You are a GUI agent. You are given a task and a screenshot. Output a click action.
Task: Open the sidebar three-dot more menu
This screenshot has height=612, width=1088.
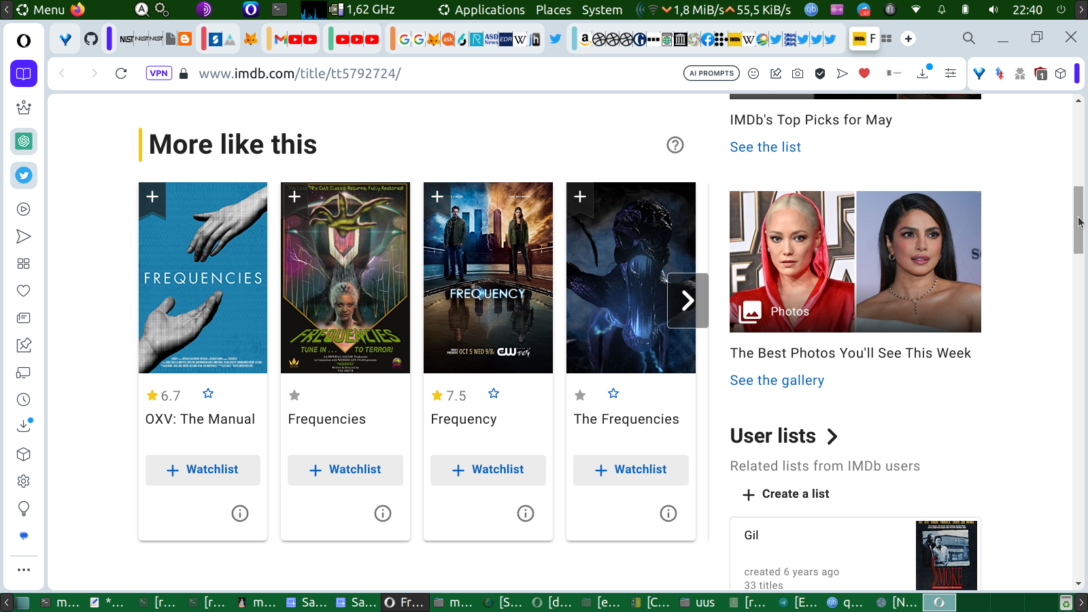point(24,570)
